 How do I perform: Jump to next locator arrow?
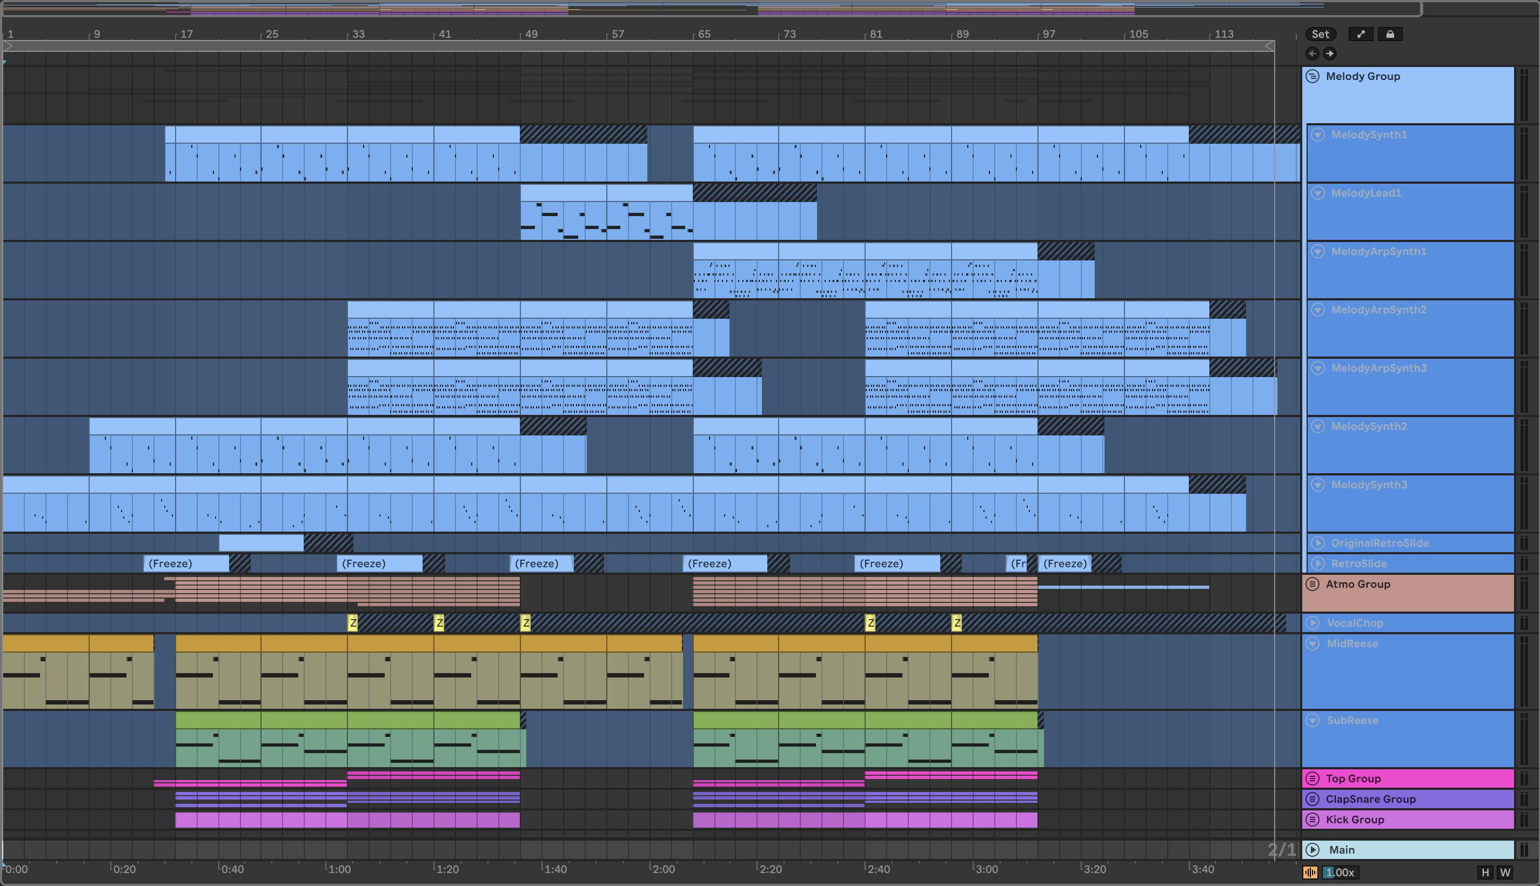tap(1329, 53)
